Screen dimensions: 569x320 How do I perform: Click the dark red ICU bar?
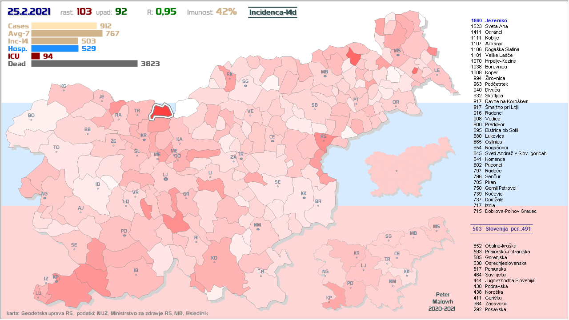coord(36,56)
